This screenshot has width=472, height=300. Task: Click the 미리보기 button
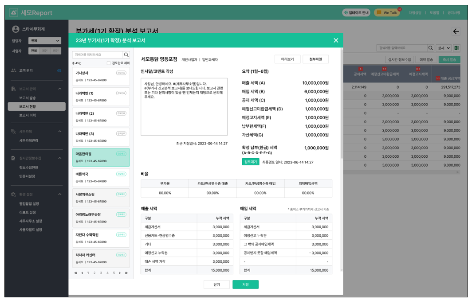click(x=287, y=59)
